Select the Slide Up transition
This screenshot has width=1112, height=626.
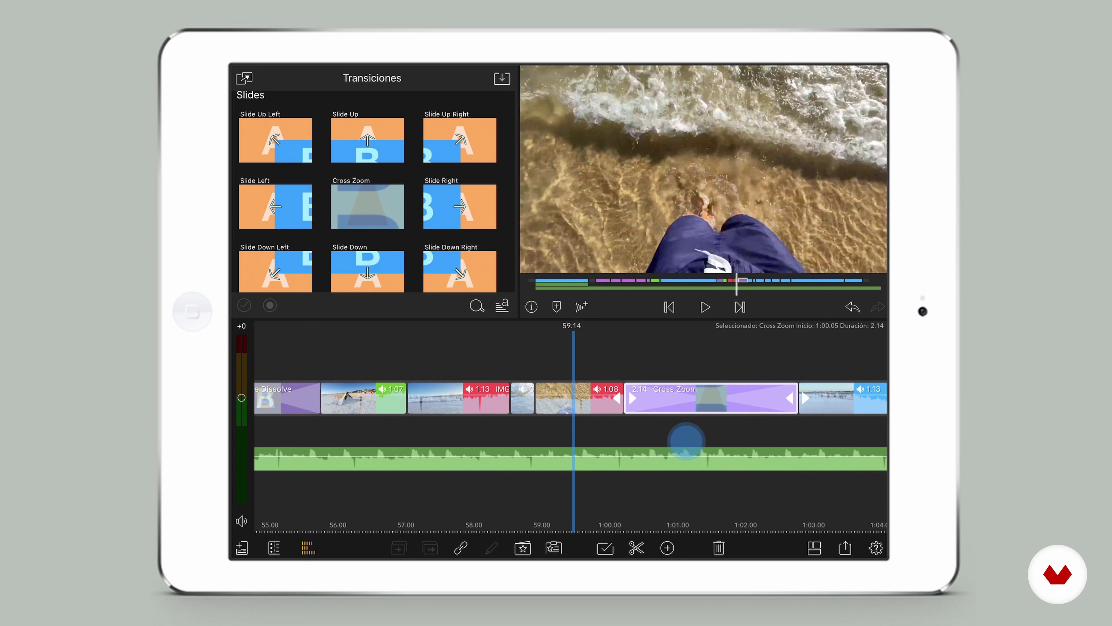point(367,140)
